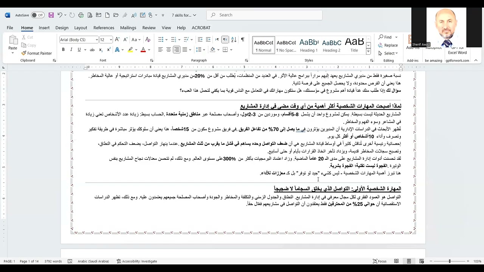
Task: Toggle underline formatting
Action: 79,49
